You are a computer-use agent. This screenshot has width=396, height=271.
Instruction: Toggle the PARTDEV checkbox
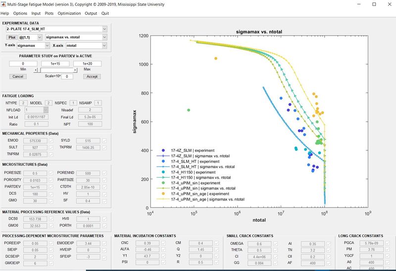pos(50,186)
